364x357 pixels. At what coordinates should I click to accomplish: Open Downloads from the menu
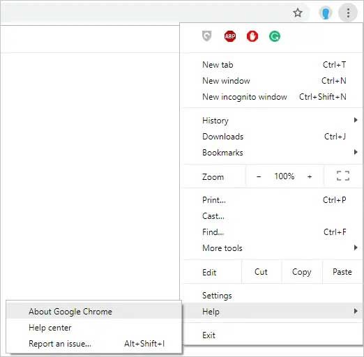[271, 137]
